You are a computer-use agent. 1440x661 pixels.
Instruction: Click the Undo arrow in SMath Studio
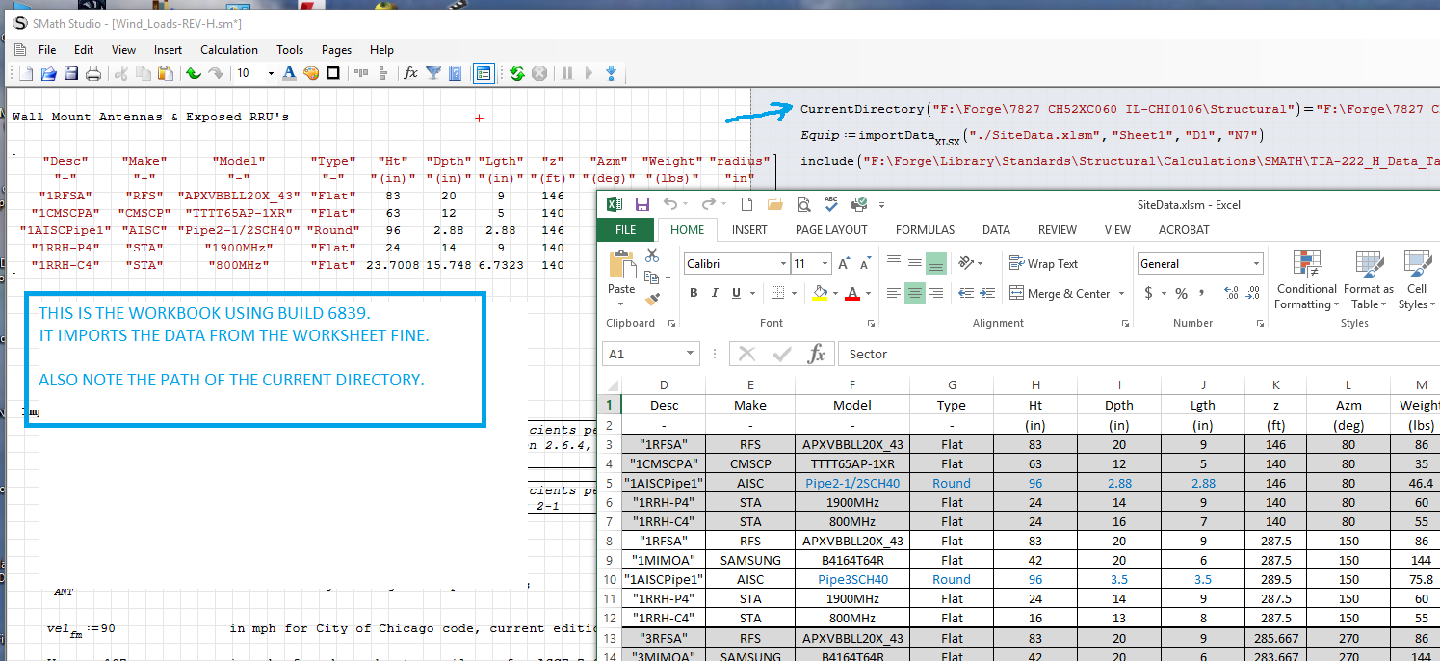pos(193,72)
